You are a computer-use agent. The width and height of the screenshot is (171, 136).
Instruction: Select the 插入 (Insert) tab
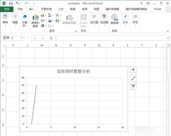[32, 9]
